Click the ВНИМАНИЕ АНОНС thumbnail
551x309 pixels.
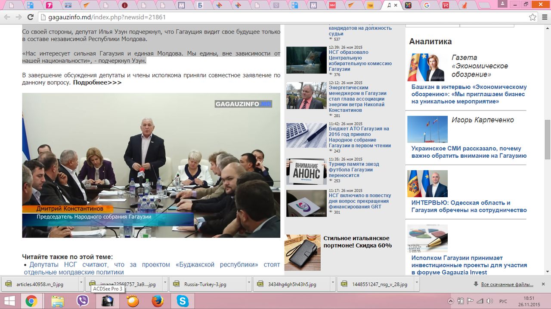[306, 172]
